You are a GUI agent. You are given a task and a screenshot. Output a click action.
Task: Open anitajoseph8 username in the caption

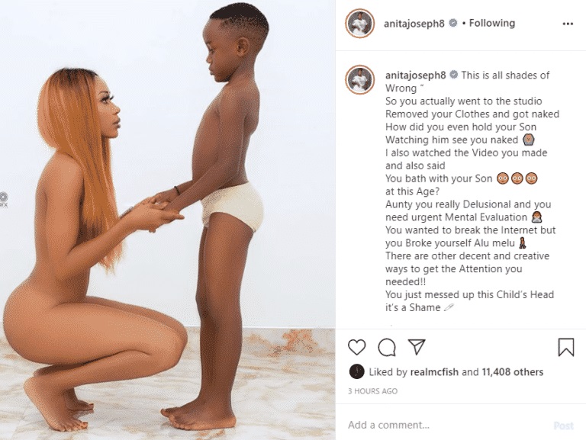click(416, 75)
